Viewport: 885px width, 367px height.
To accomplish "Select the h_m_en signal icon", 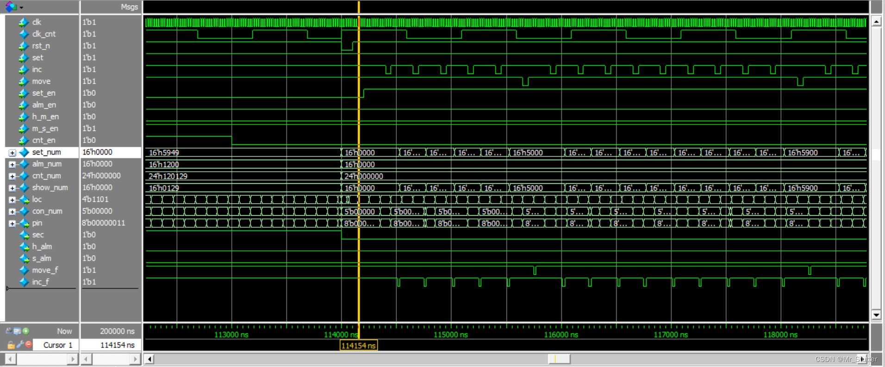I will pos(24,117).
